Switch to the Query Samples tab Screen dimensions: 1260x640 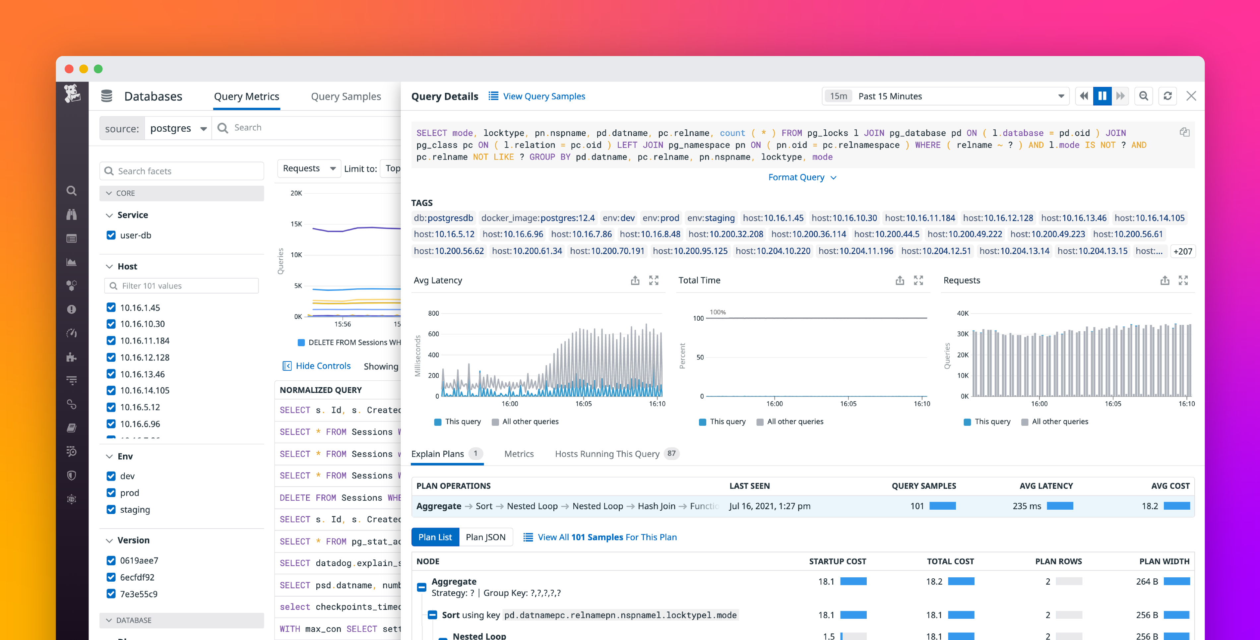click(346, 96)
